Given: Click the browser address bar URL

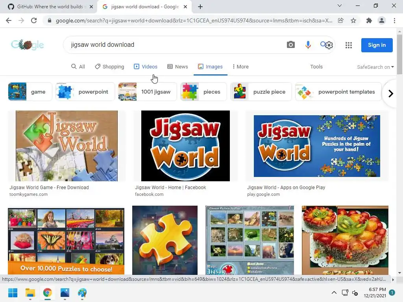Looking at the screenshot, I should click(194, 20).
